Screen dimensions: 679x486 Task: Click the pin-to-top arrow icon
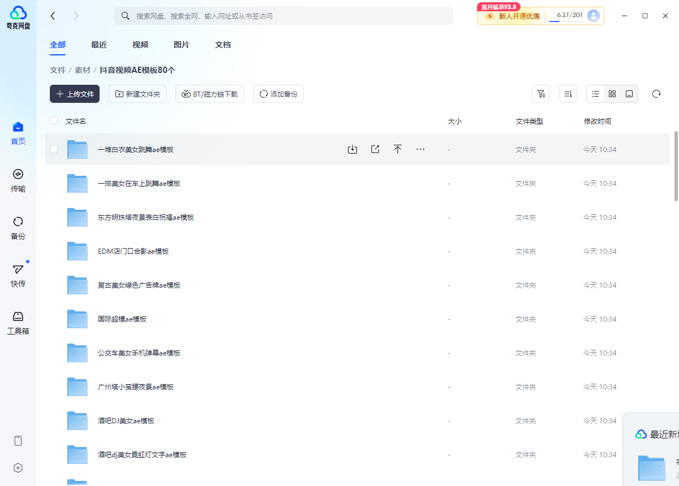click(x=398, y=149)
